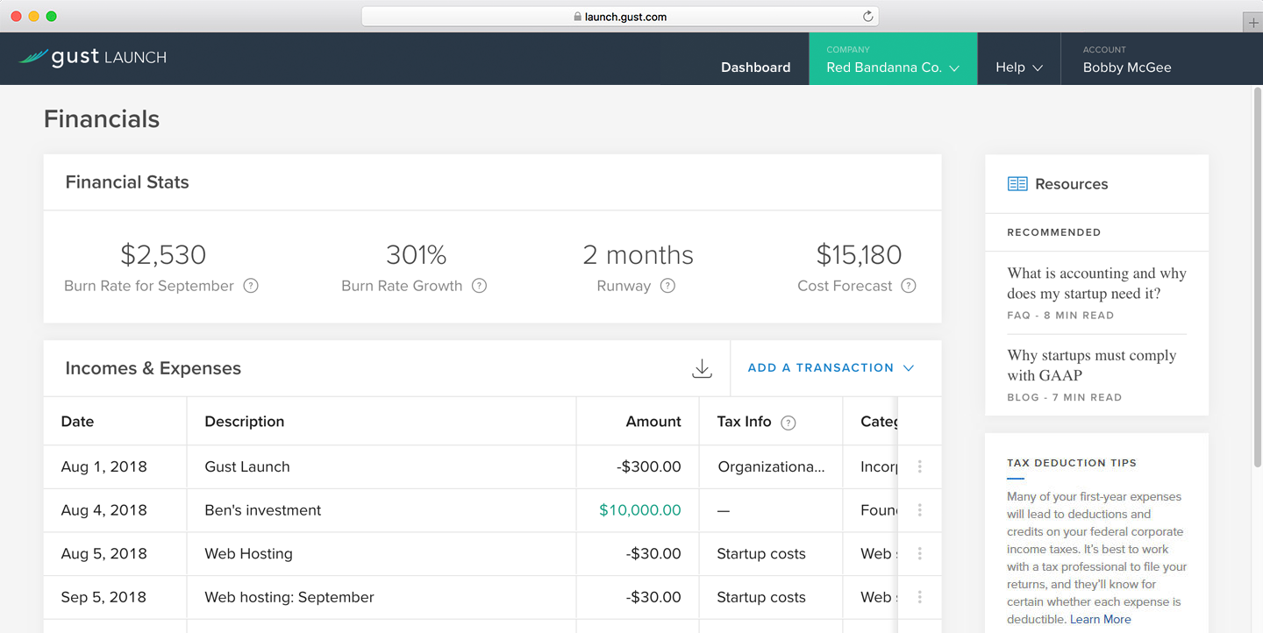Expand the Help menu
Screen dimensions: 1263x633
1018,68
